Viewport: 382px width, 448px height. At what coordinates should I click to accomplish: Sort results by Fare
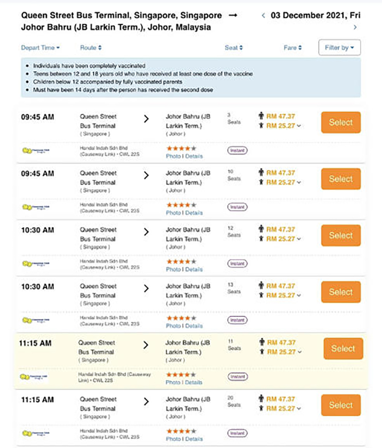tap(293, 48)
